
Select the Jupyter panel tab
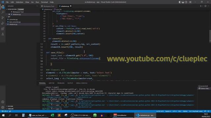point(51,83)
